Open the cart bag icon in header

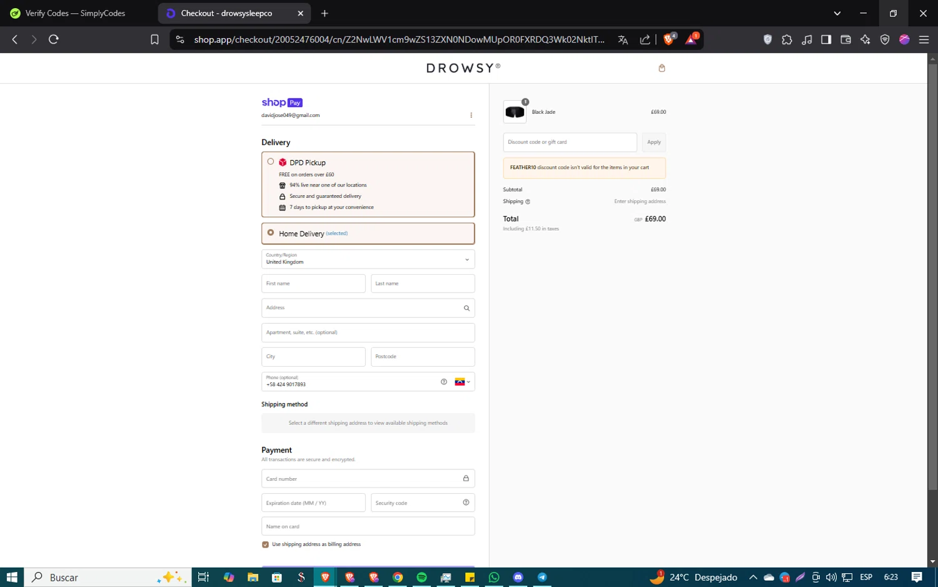(x=662, y=68)
